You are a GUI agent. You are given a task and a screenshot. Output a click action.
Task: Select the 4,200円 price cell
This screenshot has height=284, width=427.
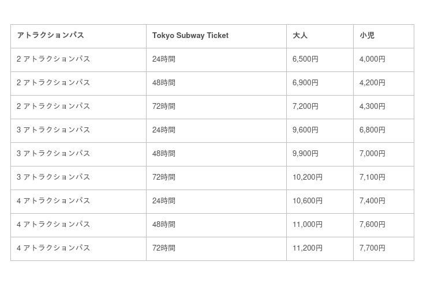point(372,83)
